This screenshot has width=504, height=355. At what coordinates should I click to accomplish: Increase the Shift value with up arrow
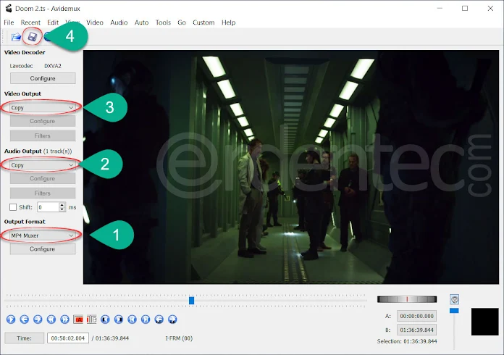[x=62, y=205]
